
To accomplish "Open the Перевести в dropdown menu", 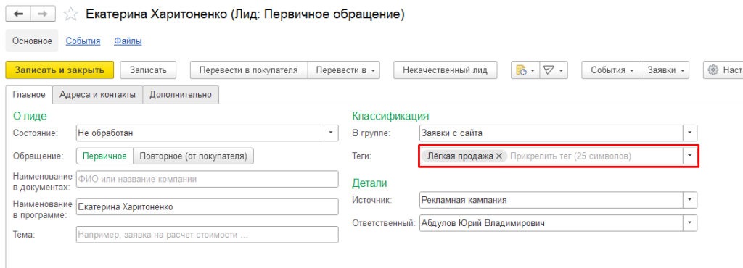I will tap(344, 70).
